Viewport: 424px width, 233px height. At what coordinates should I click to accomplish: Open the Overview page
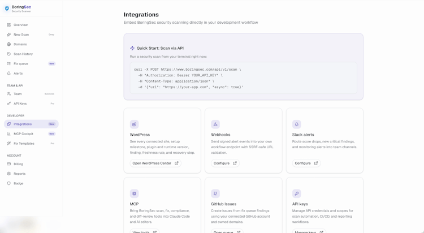tap(31, 25)
